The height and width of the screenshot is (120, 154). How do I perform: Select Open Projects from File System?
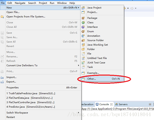[26, 17]
